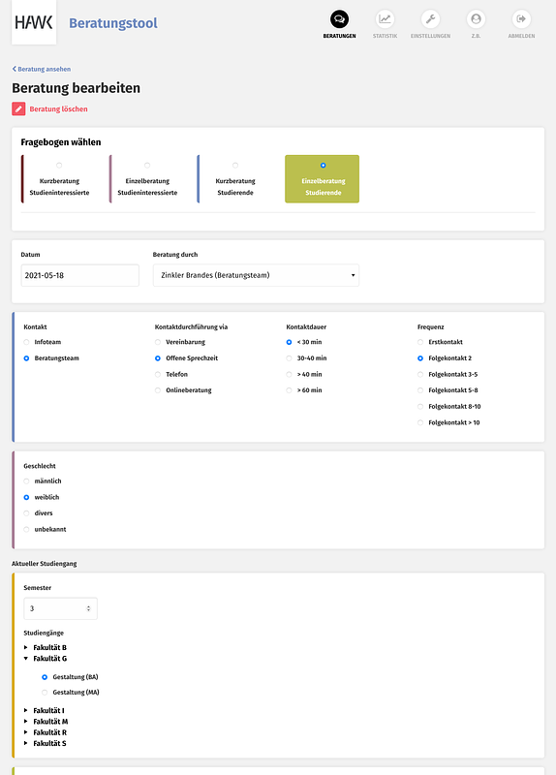
Task: Click the Beratungstool title link
Action: (x=113, y=23)
